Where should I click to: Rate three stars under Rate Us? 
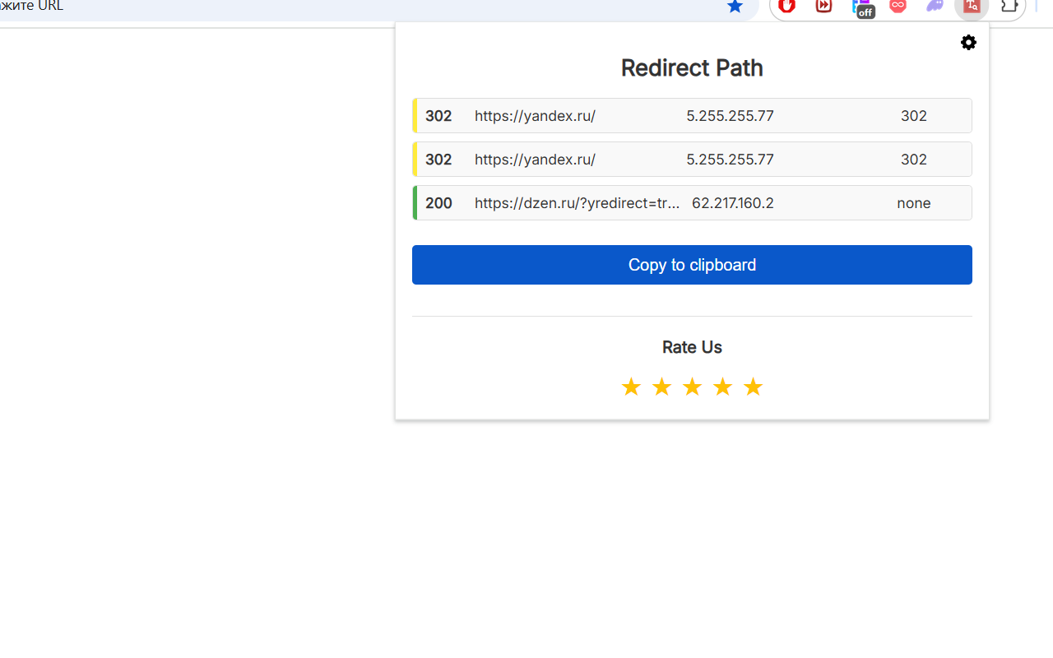[x=692, y=387]
